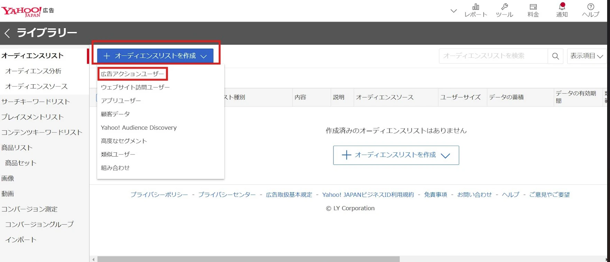
Task: Choose 顧客データ in the dropdown menu
Action: pos(115,114)
